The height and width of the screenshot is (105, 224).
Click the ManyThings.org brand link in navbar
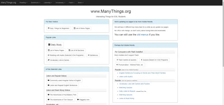click(8, 2)
